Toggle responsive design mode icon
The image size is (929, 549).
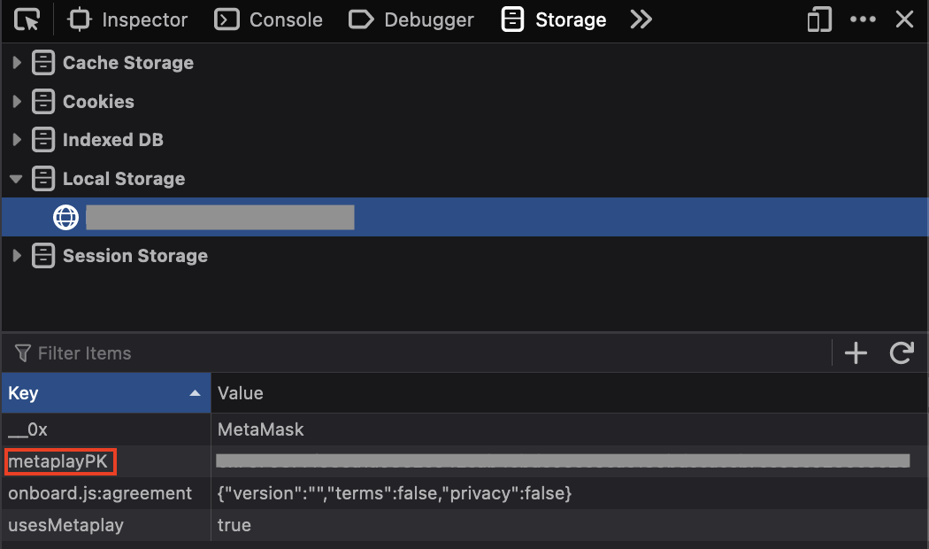819,19
